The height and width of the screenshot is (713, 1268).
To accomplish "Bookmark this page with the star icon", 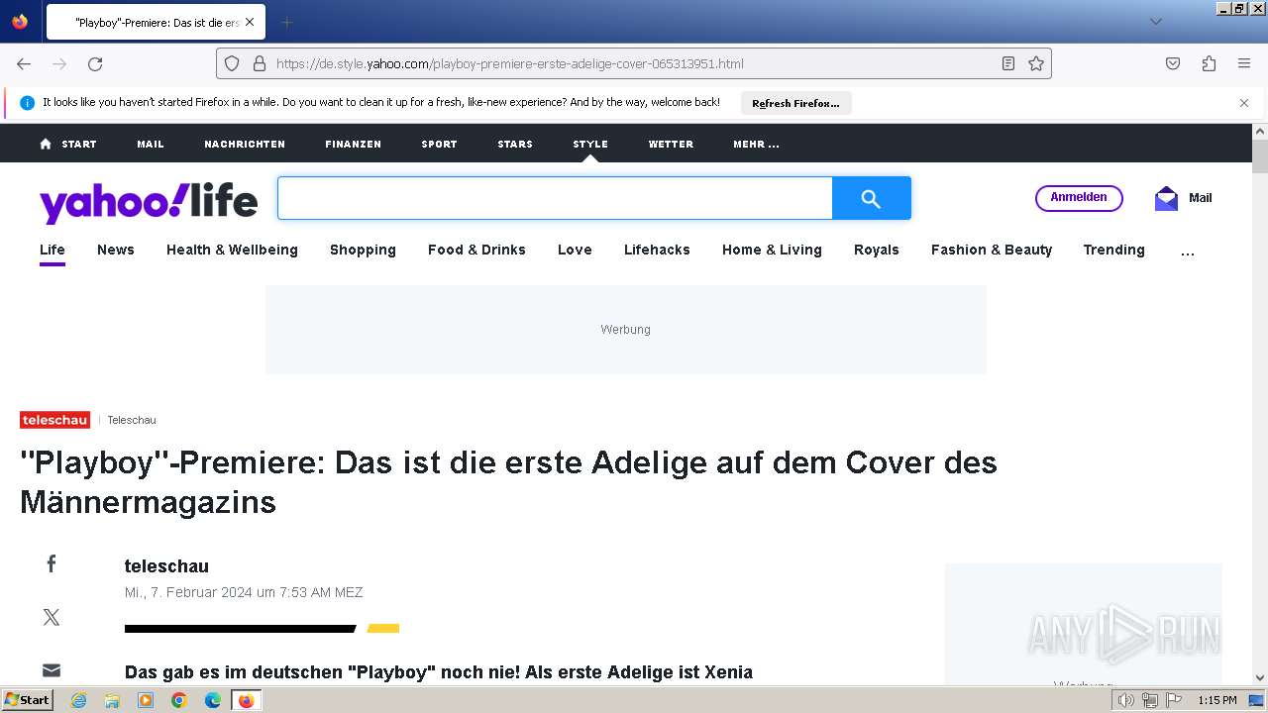I will coord(1036,63).
